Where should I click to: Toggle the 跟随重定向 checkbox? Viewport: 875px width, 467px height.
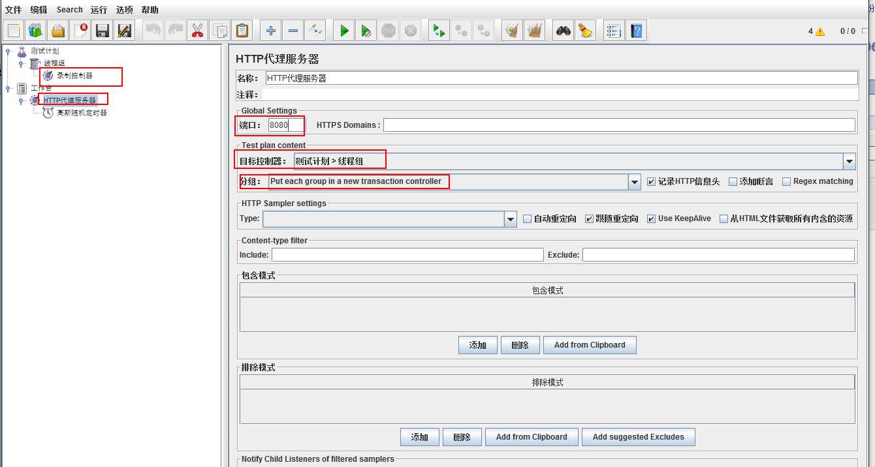[x=589, y=219]
